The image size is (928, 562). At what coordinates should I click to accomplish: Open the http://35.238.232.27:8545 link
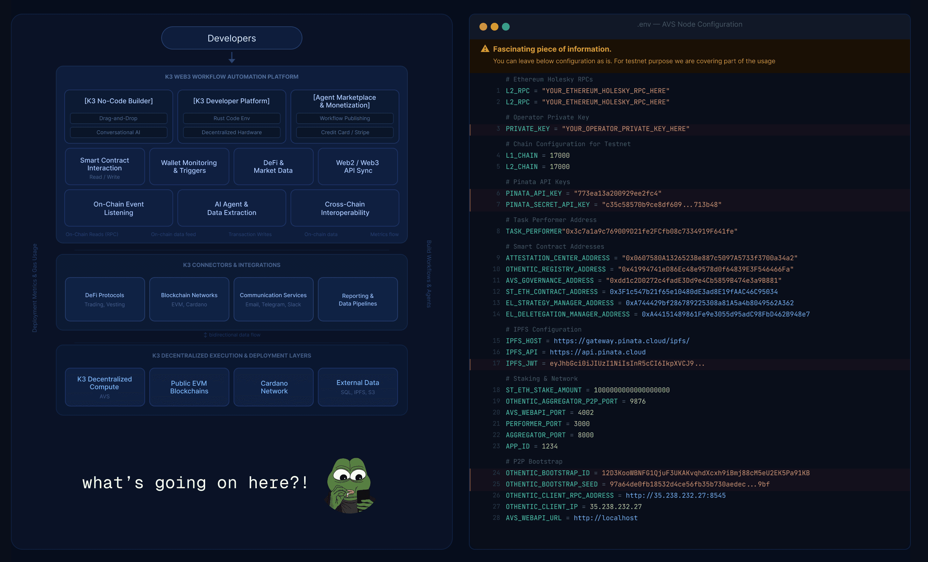pyautogui.click(x=676, y=496)
